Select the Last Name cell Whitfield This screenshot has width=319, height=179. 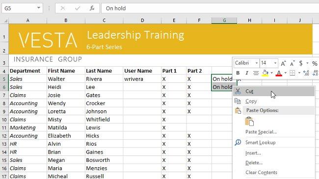[x=104, y=120]
